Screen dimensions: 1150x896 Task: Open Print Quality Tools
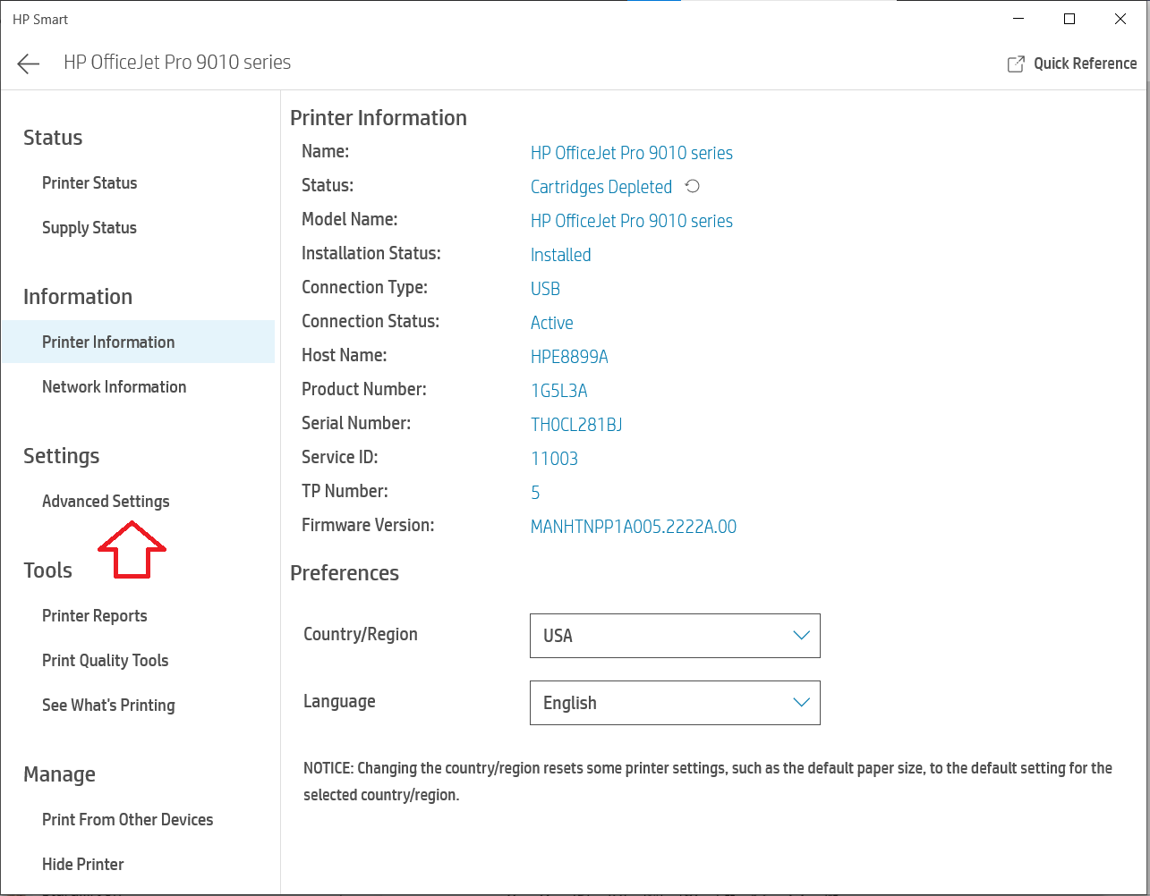tap(105, 660)
